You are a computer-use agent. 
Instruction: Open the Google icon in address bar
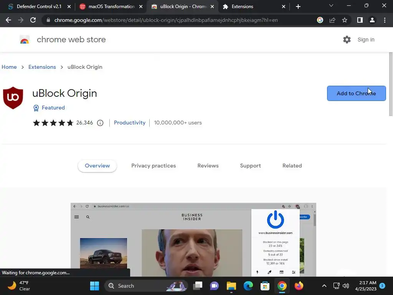pyautogui.click(x=320, y=20)
